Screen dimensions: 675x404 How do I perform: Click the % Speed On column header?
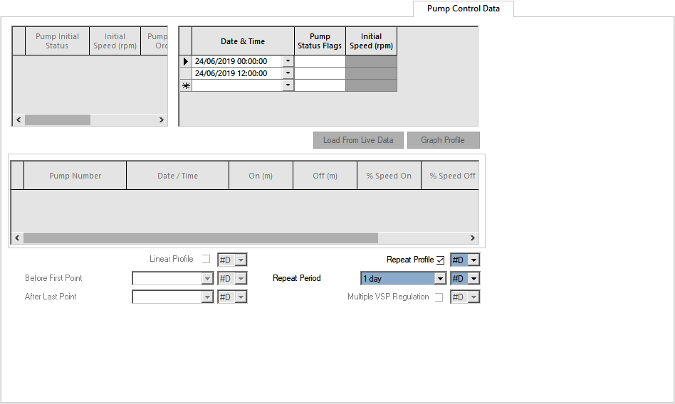389,176
